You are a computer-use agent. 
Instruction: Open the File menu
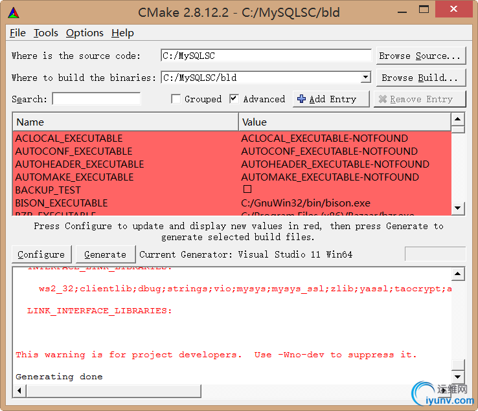click(17, 33)
